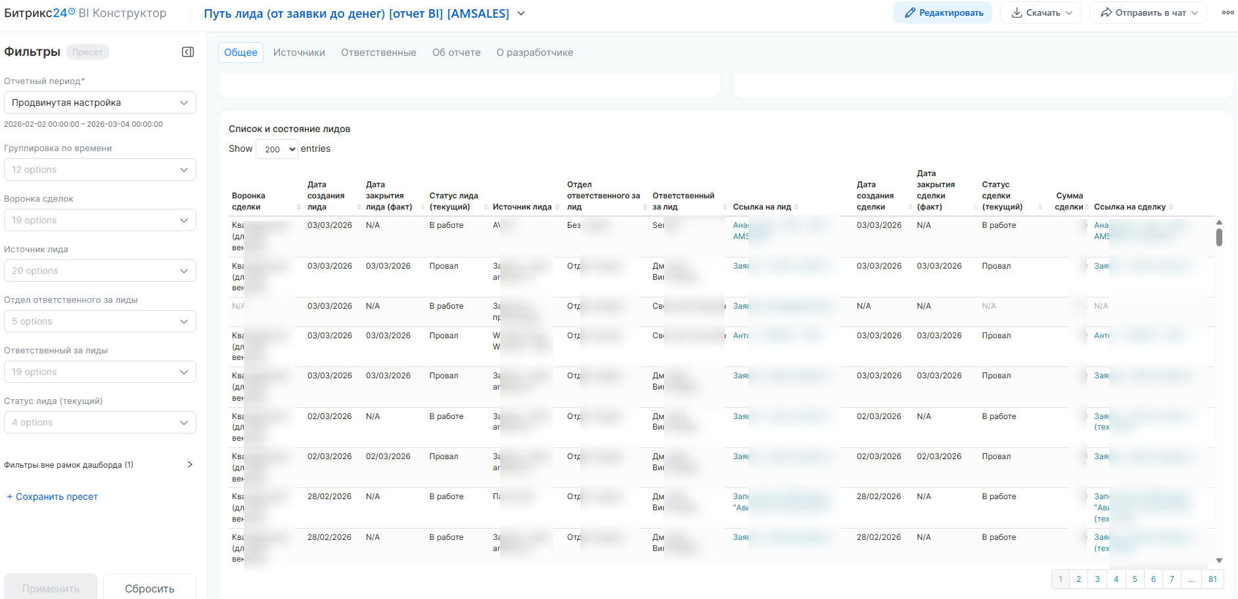The image size is (1238, 599).
Task: Click the table vertical scrollbar thumb
Action: pos(1219,237)
